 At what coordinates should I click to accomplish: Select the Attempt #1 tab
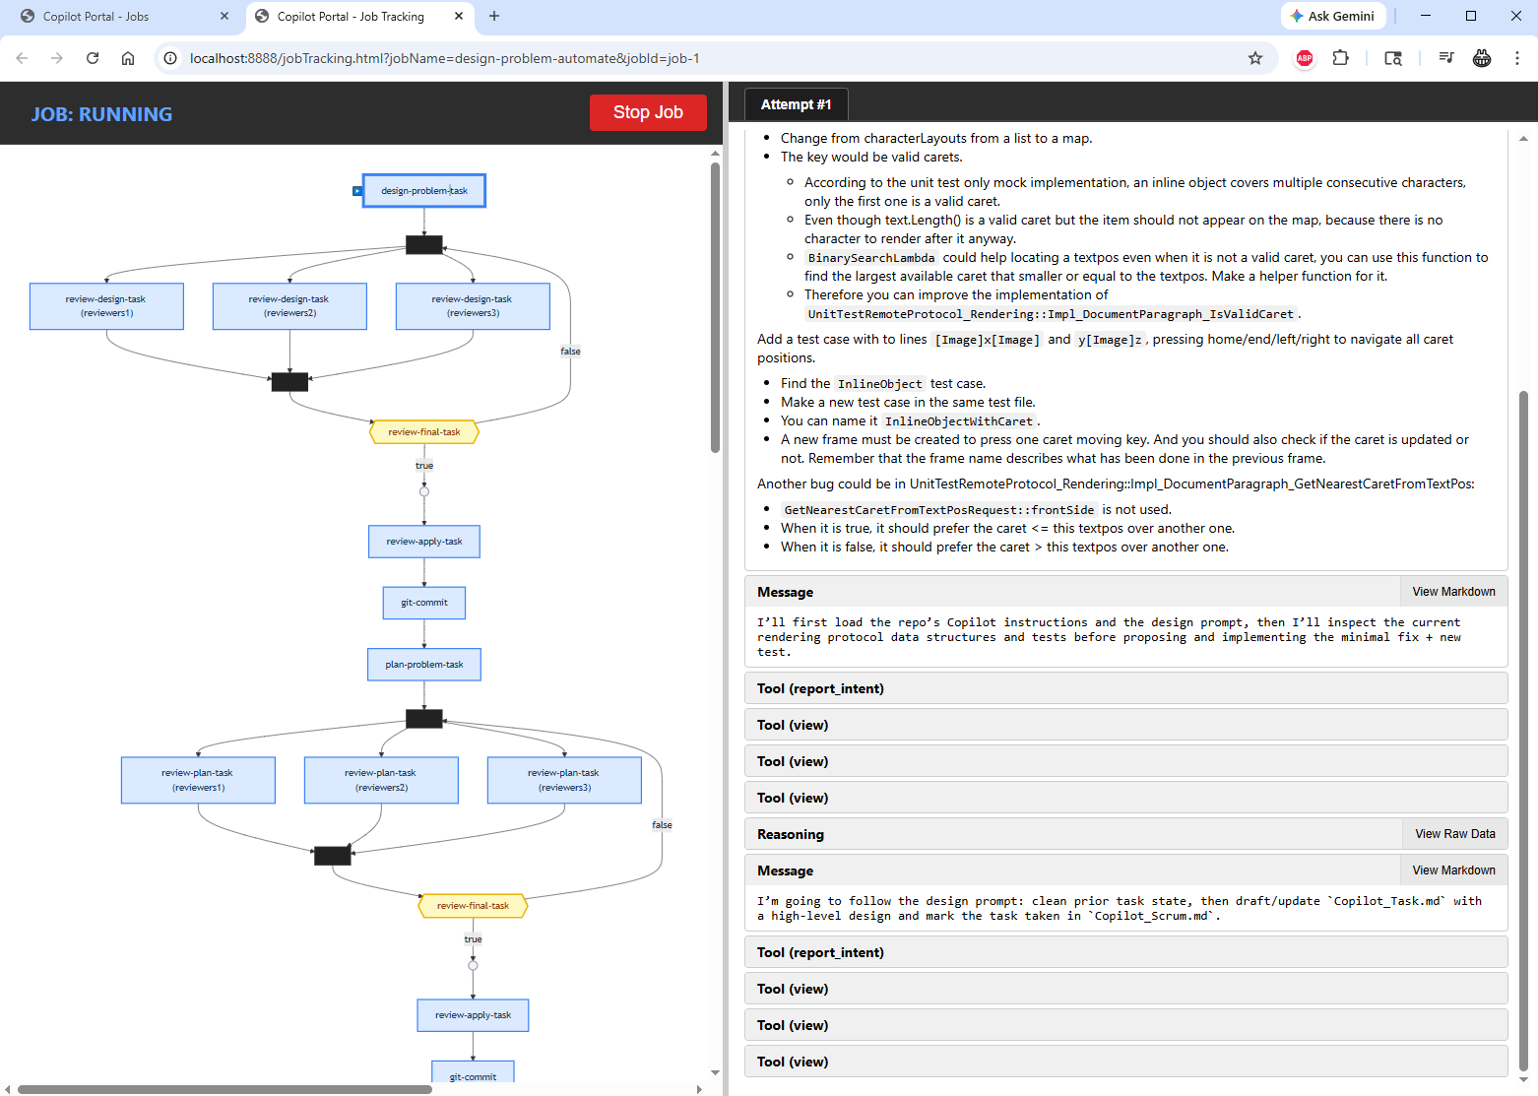click(796, 104)
